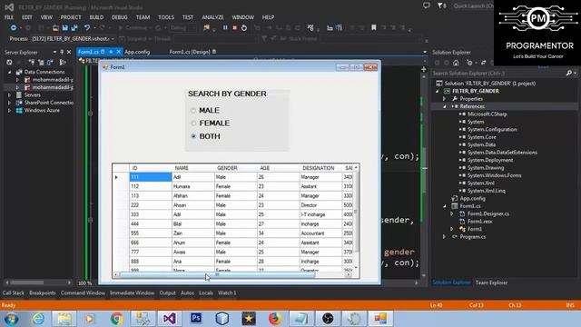
Task: Open the ANALYZE menu
Action: pyautogui.click(x=212, y=17)
